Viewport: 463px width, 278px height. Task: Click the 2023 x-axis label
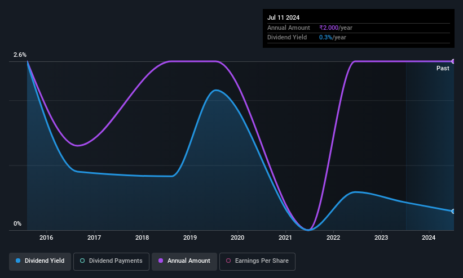(381, 237)
